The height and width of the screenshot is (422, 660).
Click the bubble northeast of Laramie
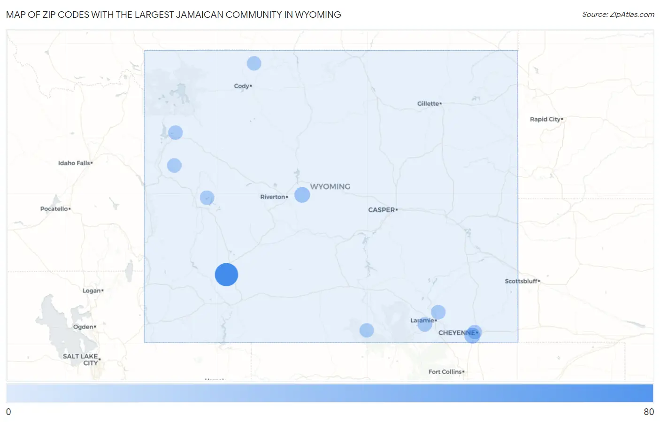[438, 312]
